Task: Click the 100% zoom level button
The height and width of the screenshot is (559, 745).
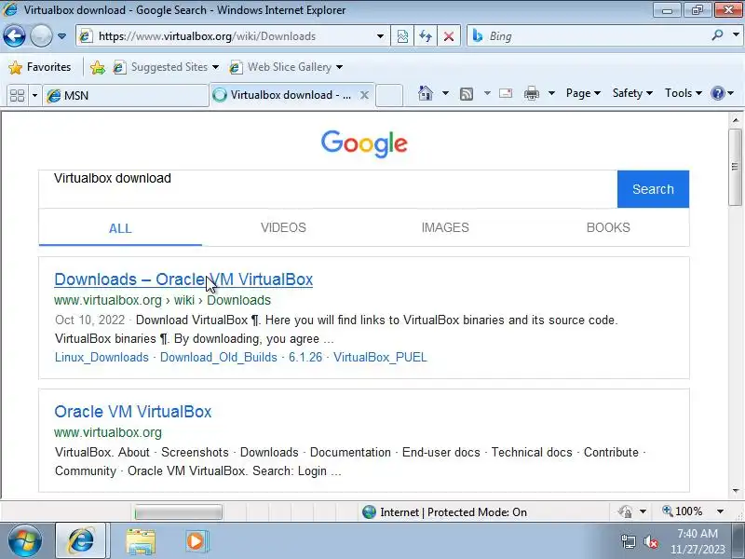Action: pos(683,511)
